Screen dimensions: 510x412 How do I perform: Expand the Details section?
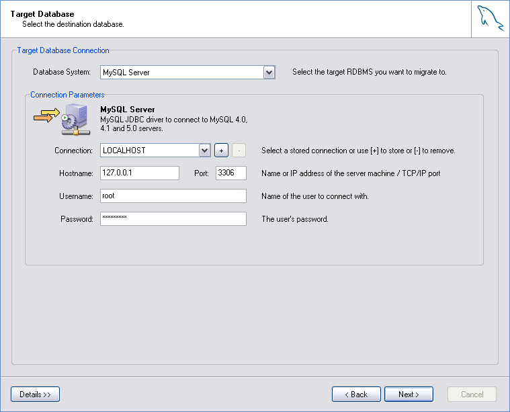point(35,395)
